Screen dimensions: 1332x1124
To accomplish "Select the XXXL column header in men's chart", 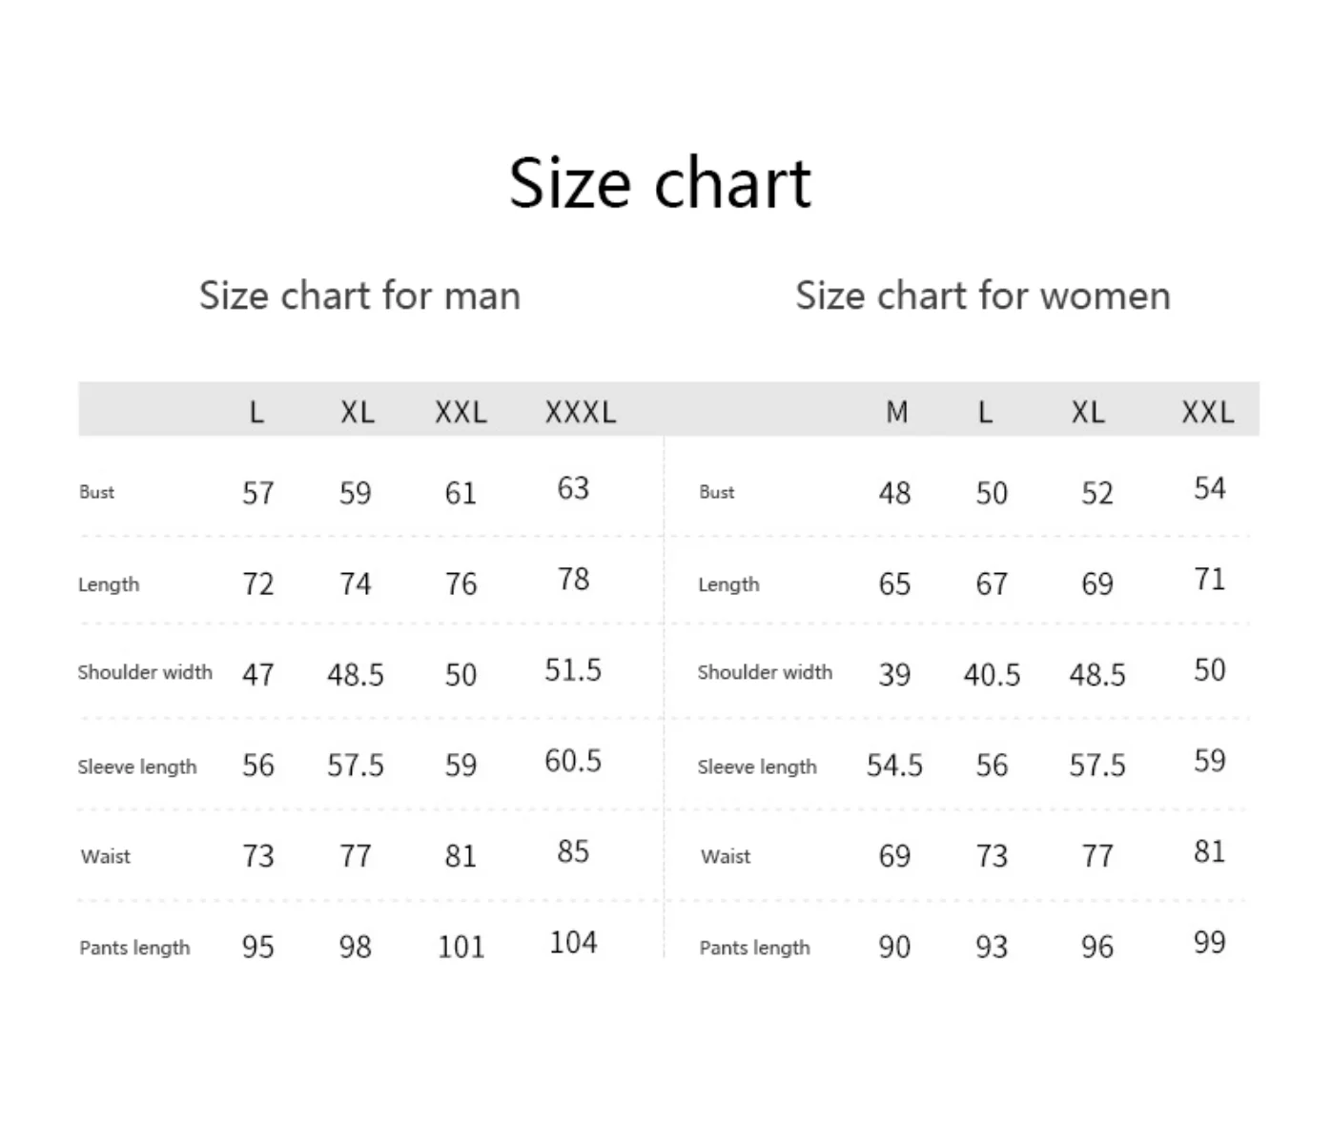I will (581, 412).
